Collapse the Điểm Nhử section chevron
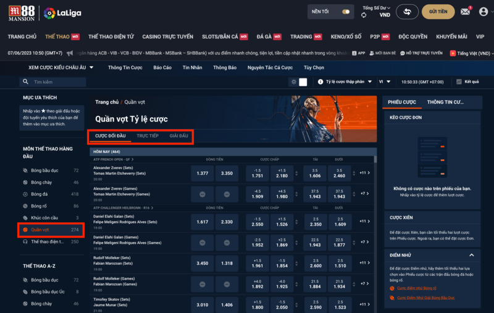Viewport: 494px width, 313px height. [x=471, y=255]
